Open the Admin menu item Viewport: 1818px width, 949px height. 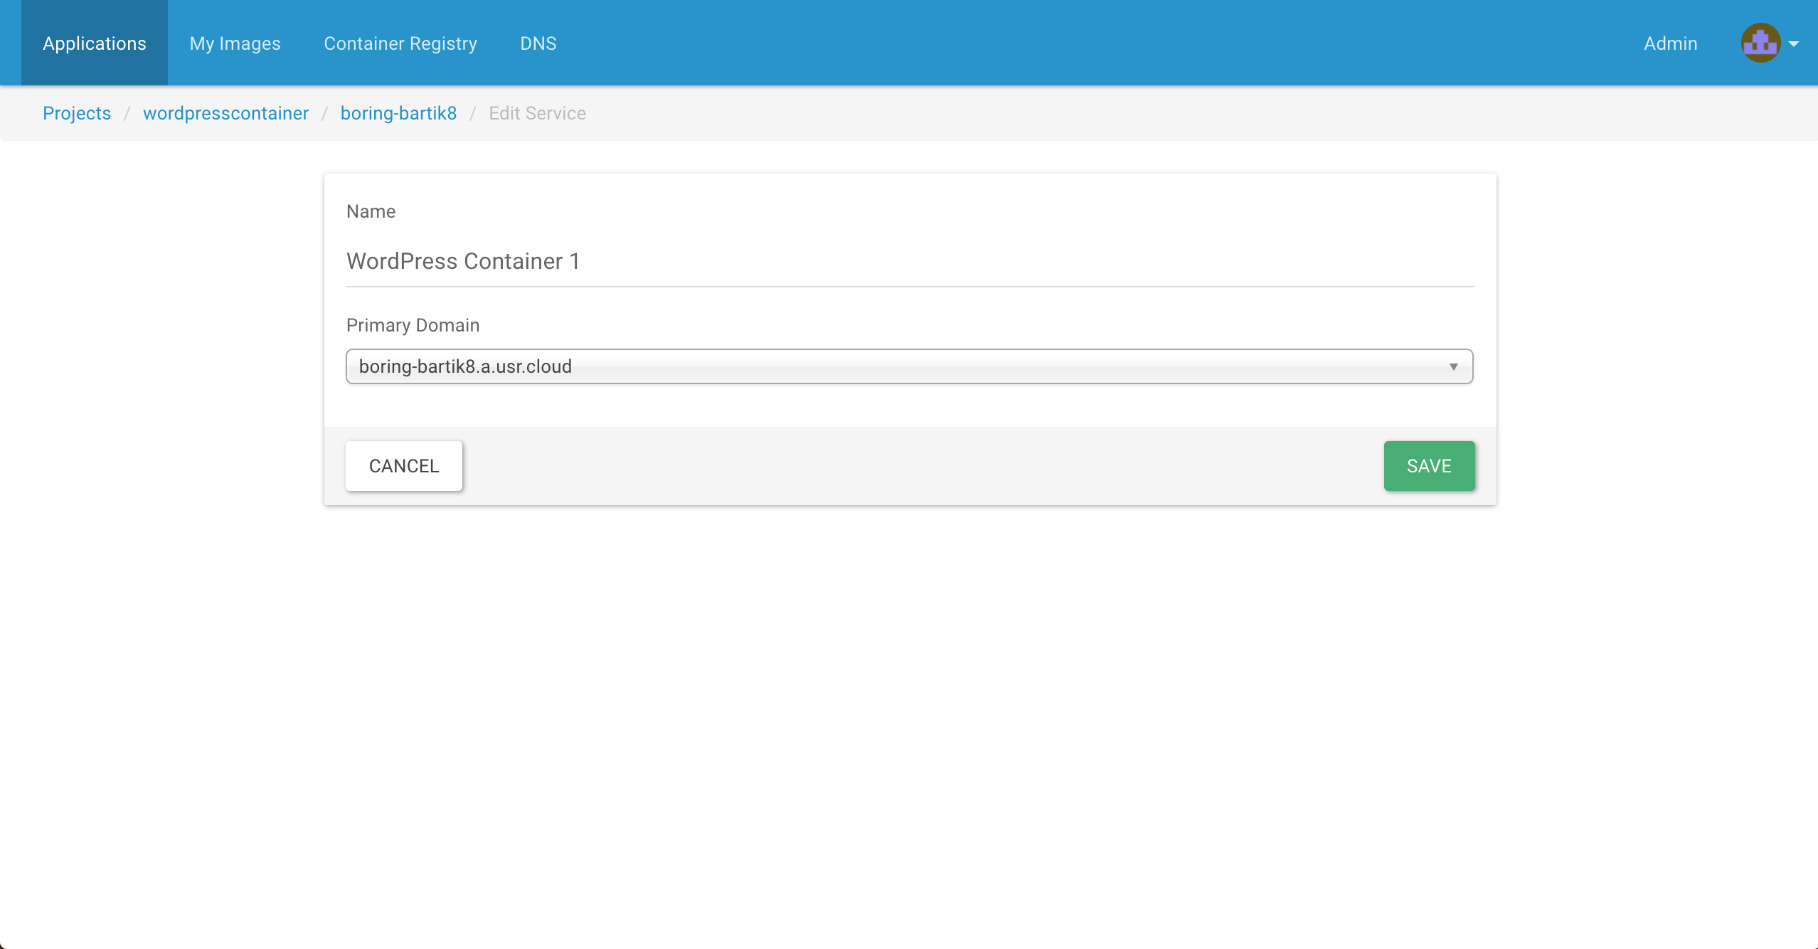[1670, 43]
